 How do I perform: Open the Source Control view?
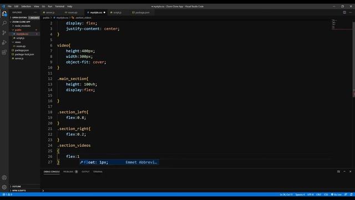4,33
